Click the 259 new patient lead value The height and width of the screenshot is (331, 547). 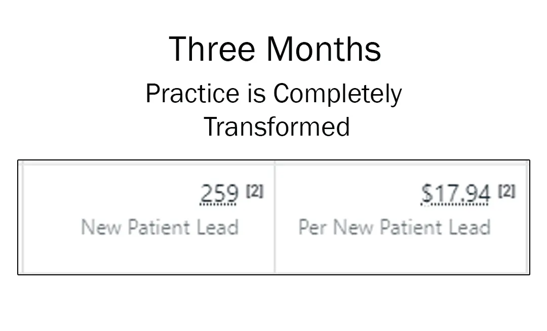coord(219,193)
